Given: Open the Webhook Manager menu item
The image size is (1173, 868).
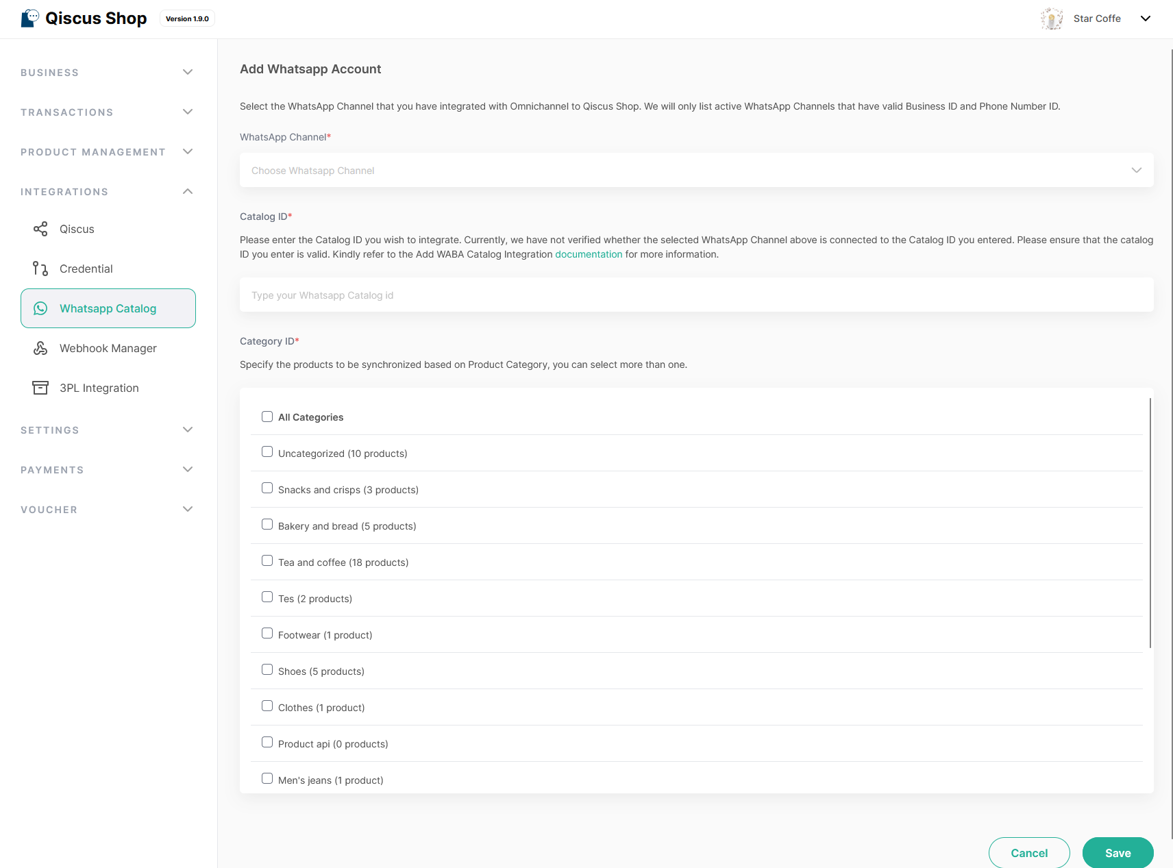Looking at the screenshot, I should [x=108, y=348].
